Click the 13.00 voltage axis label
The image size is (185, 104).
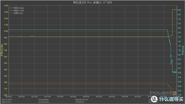6,12
